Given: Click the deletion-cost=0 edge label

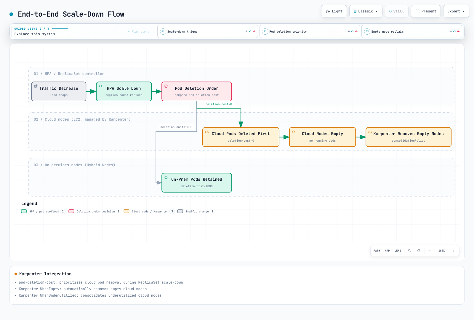Looking at the screenshot, I should click(x=219, y=104).
